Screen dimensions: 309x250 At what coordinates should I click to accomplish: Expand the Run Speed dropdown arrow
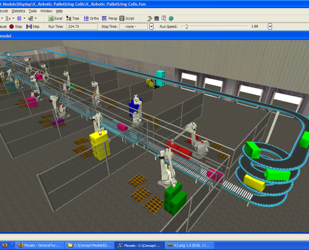coord(270,27)
